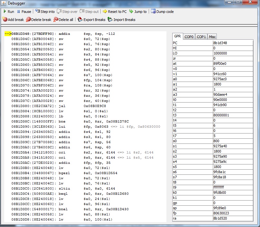Click the sp register value cell

pyautogui.click(x=233, y=208)
